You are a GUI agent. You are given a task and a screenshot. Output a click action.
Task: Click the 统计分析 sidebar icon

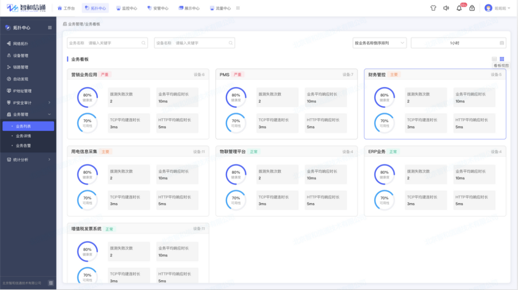9,159
